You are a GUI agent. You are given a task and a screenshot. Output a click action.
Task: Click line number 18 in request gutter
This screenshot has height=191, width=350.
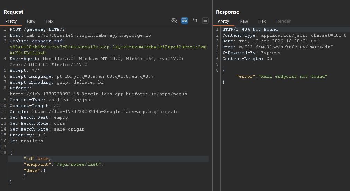[3, 153]
